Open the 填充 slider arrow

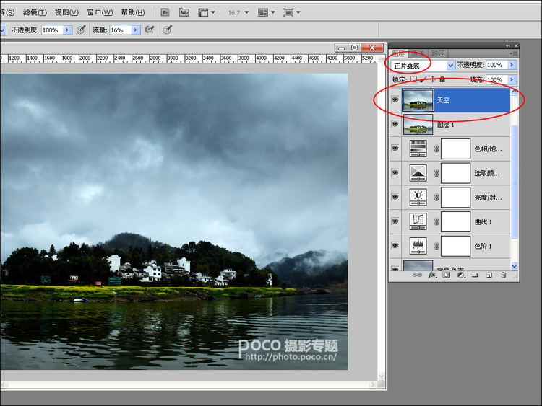[512, 79]
